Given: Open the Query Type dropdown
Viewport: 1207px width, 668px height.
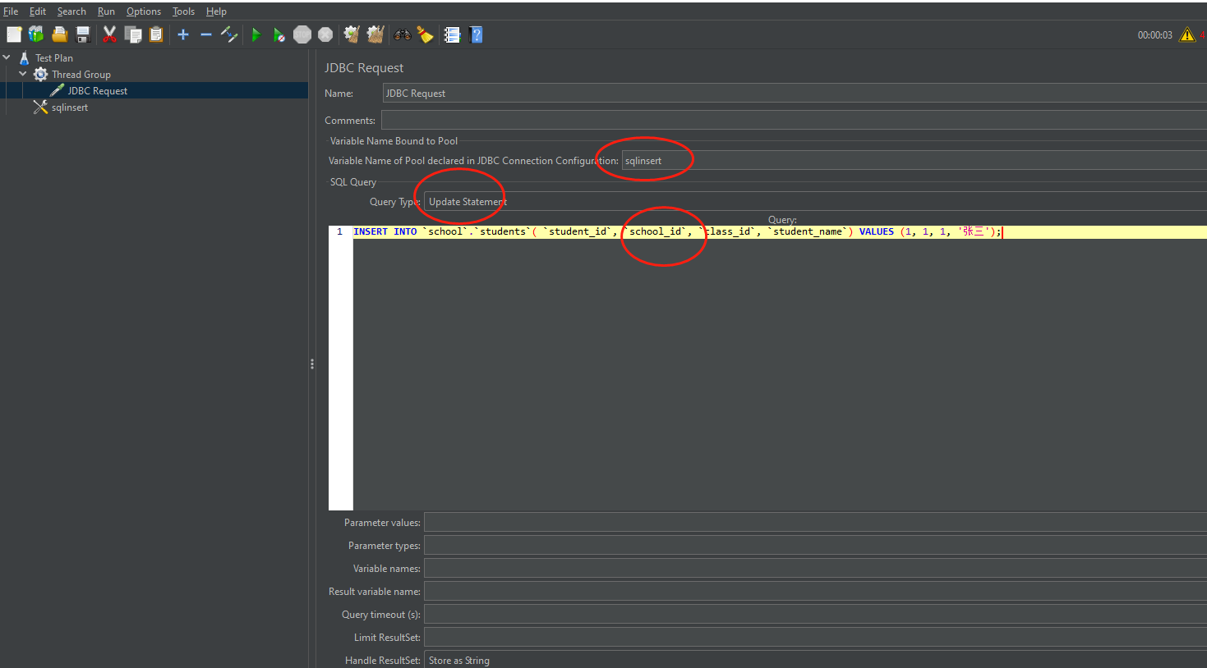Looking at the screenshot, I should coord(813,202).
